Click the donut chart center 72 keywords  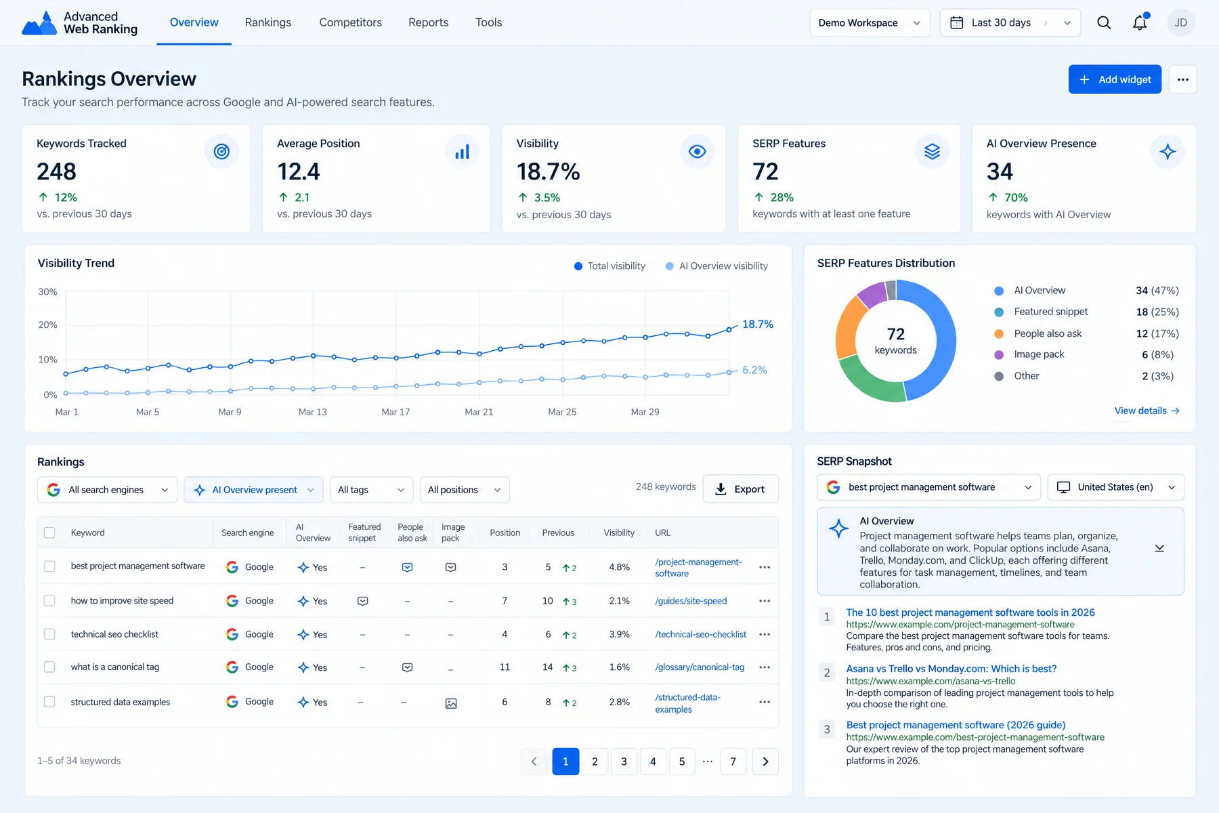(x=895, y=341)
